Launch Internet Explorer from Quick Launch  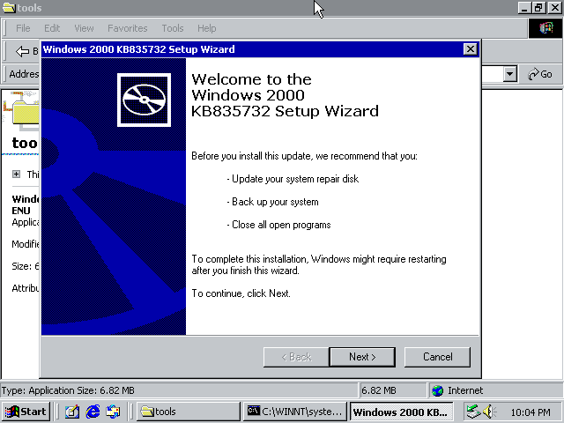point(93,412)
